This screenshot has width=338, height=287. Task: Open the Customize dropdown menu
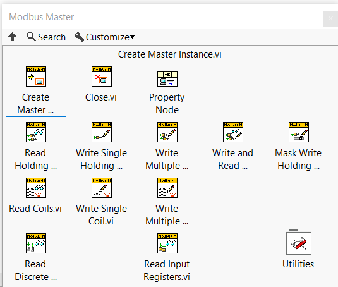click(x=104, y=37)
